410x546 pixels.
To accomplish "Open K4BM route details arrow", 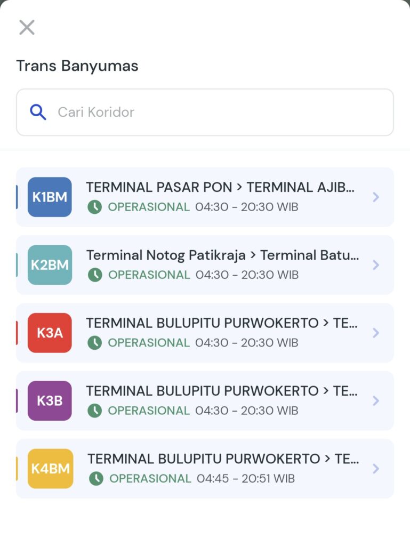I will click(x=376, y=469).
